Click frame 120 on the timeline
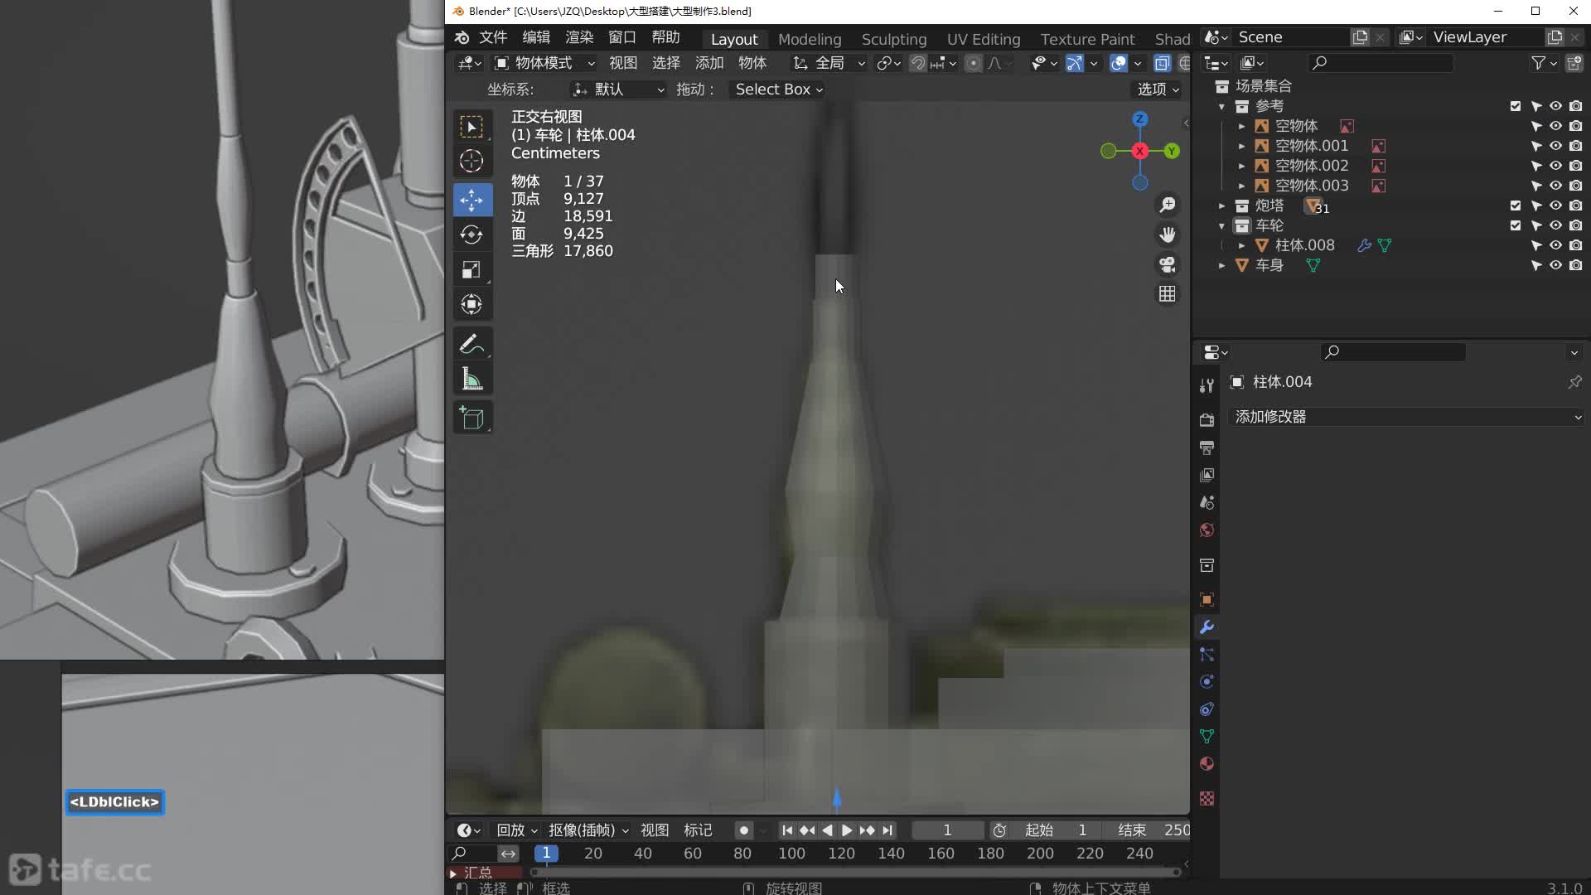1591x895 pixels. (841, 853)
